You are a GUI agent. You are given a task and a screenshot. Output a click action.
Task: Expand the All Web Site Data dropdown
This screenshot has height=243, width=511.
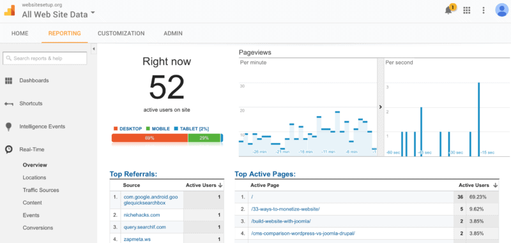point(93,13)
